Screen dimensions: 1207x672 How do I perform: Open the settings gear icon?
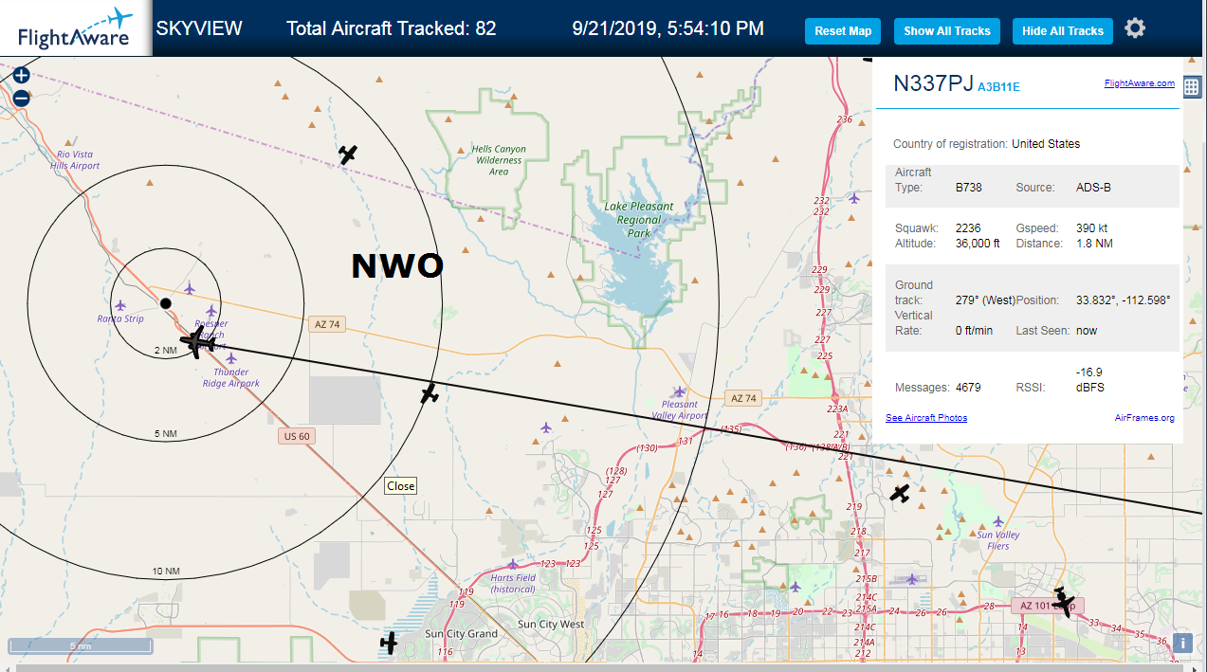point(1135,28)
